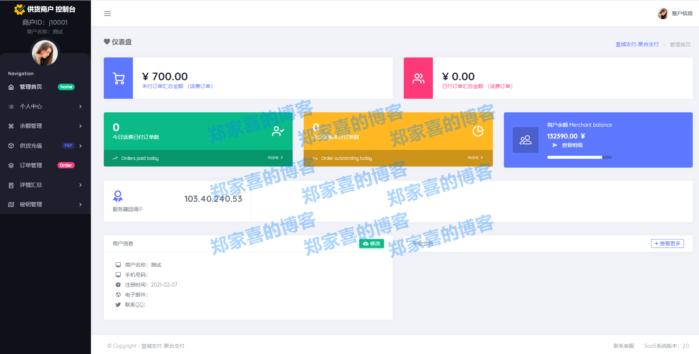Viewport: 699px width, 354px height.
Task: Click the pink users icon tile
Action: pos(419,78)
